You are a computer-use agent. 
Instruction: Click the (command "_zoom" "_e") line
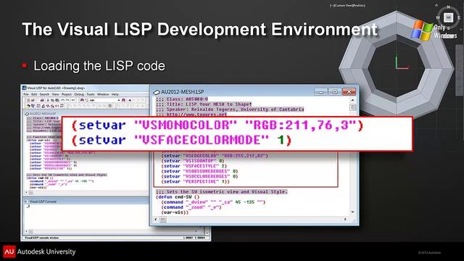(191, 207)
